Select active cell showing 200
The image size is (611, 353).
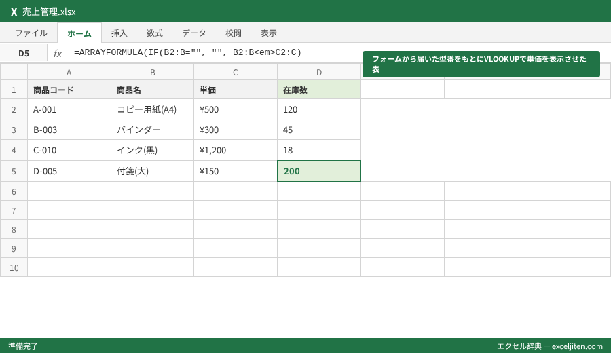(319, 171)
